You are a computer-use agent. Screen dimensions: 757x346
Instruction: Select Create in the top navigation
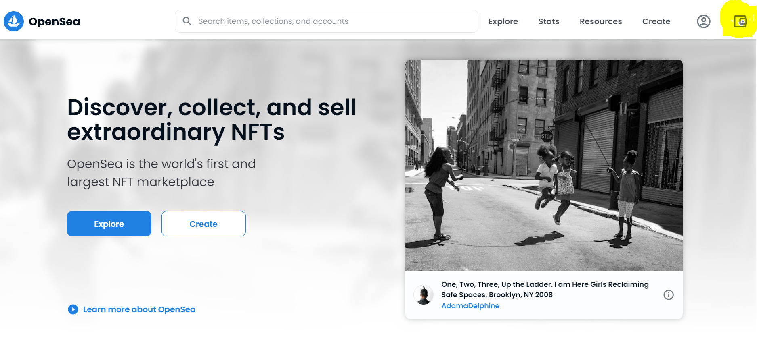pyautogui.click(x=656, y=21)
